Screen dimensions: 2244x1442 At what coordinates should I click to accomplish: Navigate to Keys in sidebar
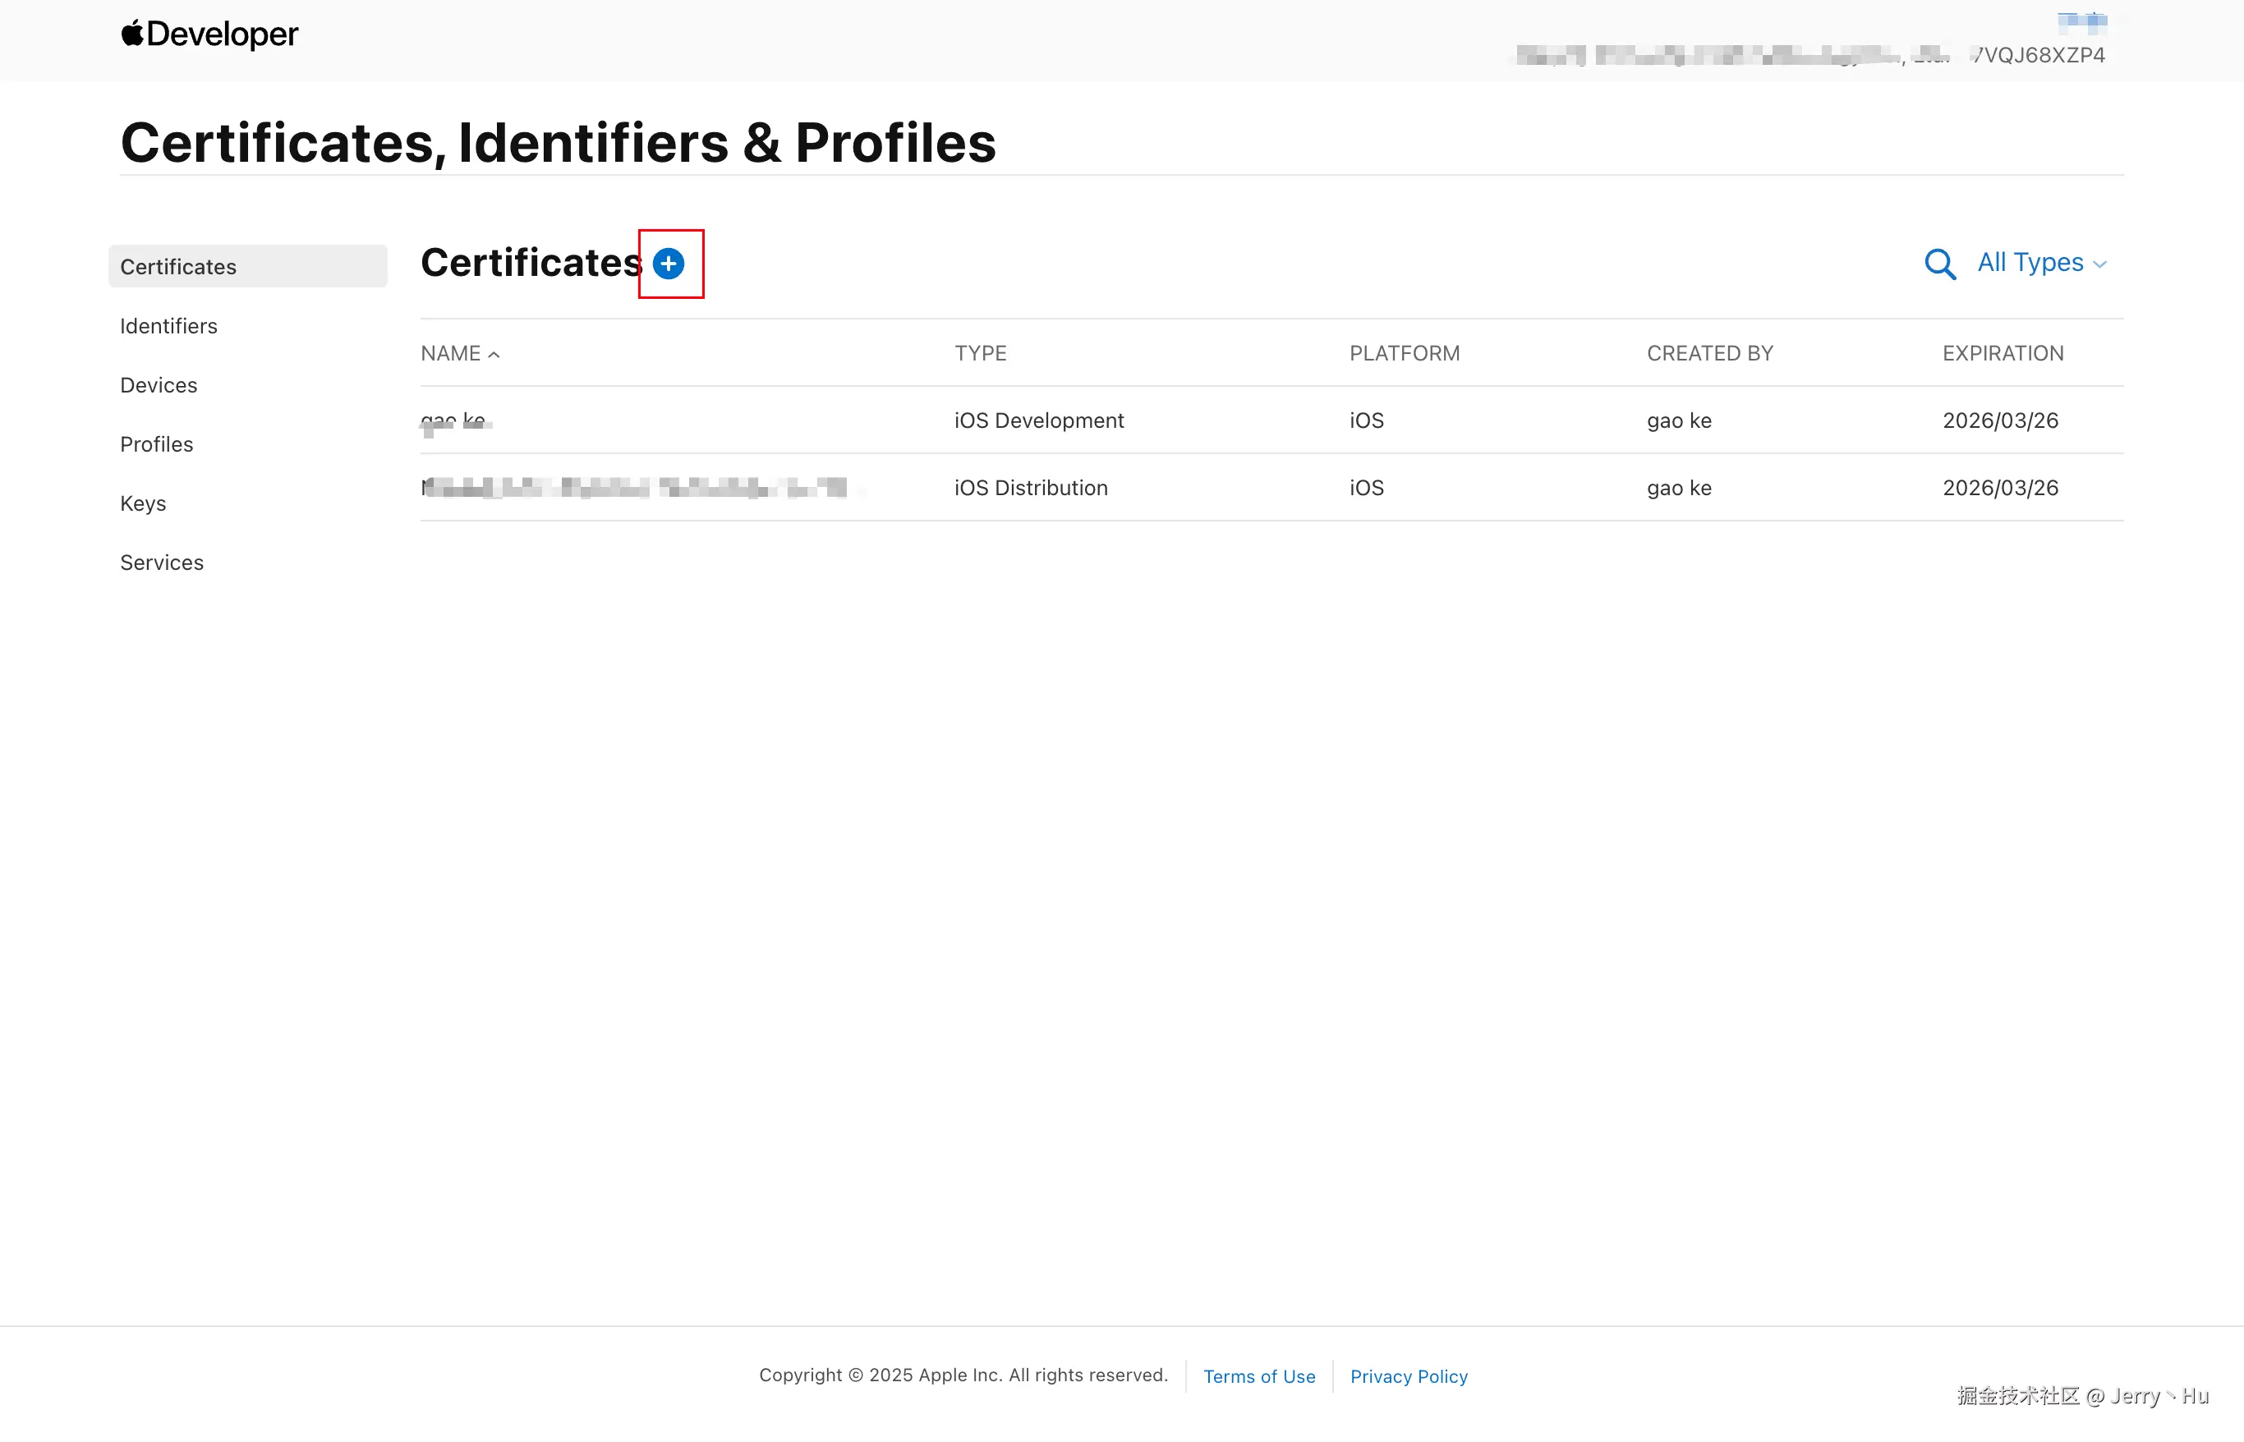142,503
